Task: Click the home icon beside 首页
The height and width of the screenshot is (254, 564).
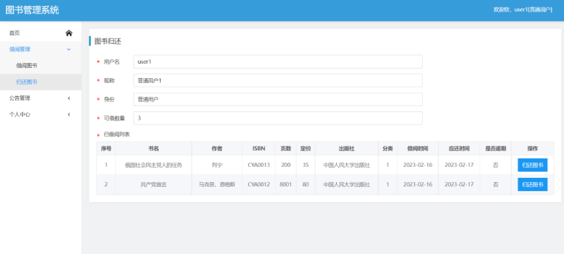Action: [69, 33]
